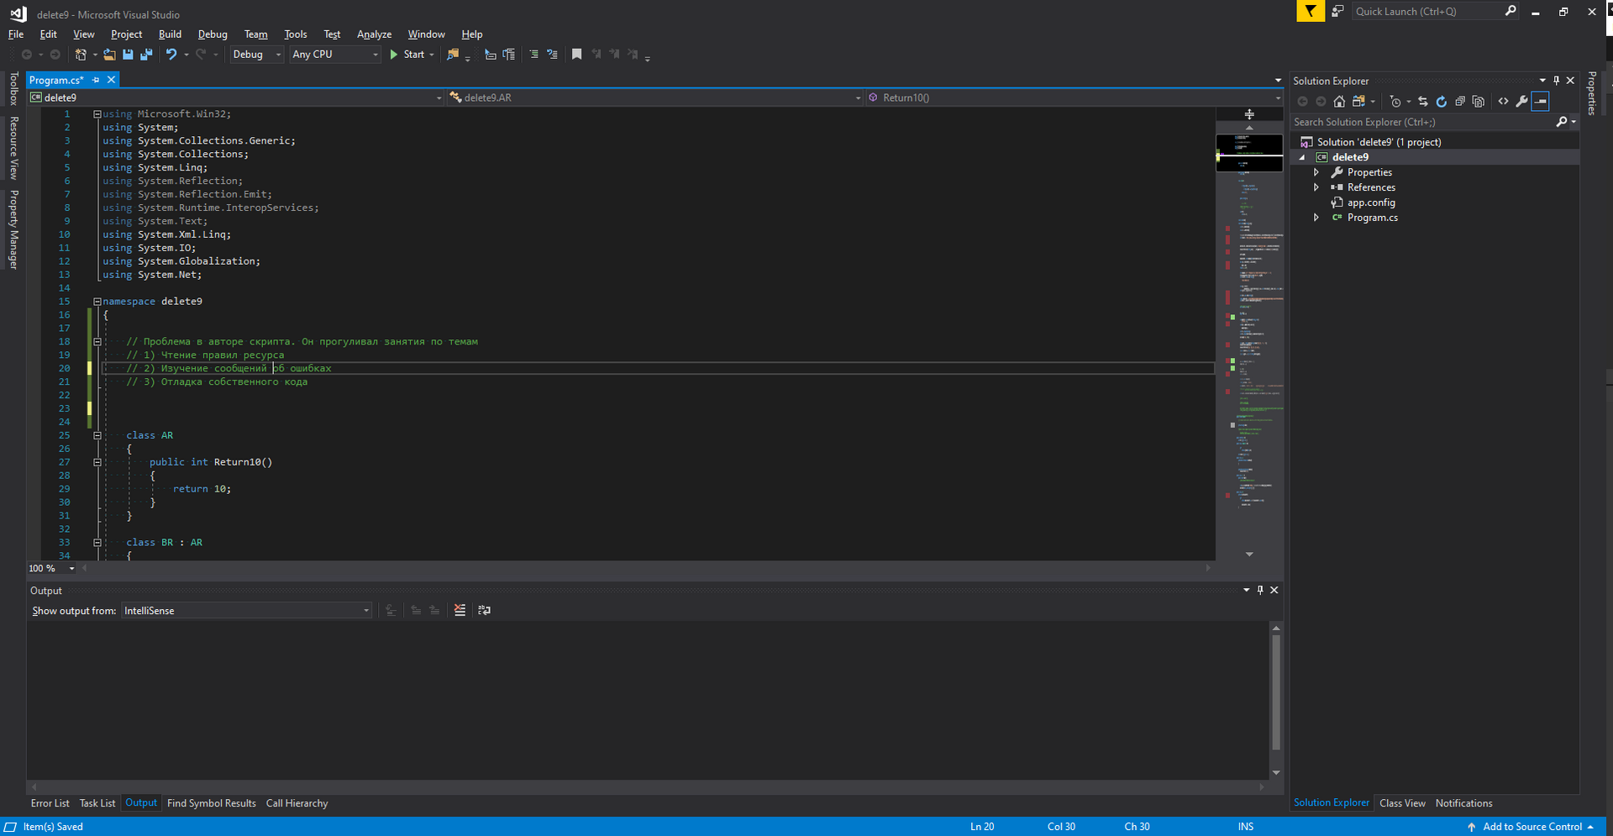Save the current file with Save icon

[x=128, y=55]
